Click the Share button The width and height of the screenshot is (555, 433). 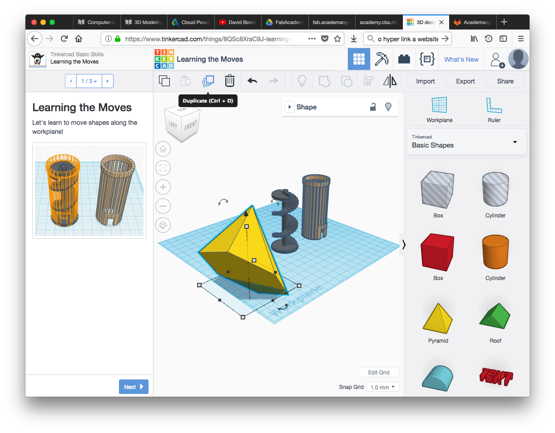505,81
